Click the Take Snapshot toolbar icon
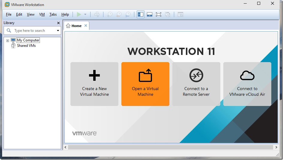This screenshot has height=160, width=283. (109, 14)
